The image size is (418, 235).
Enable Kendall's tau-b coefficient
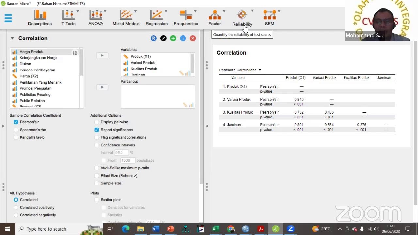16,137
